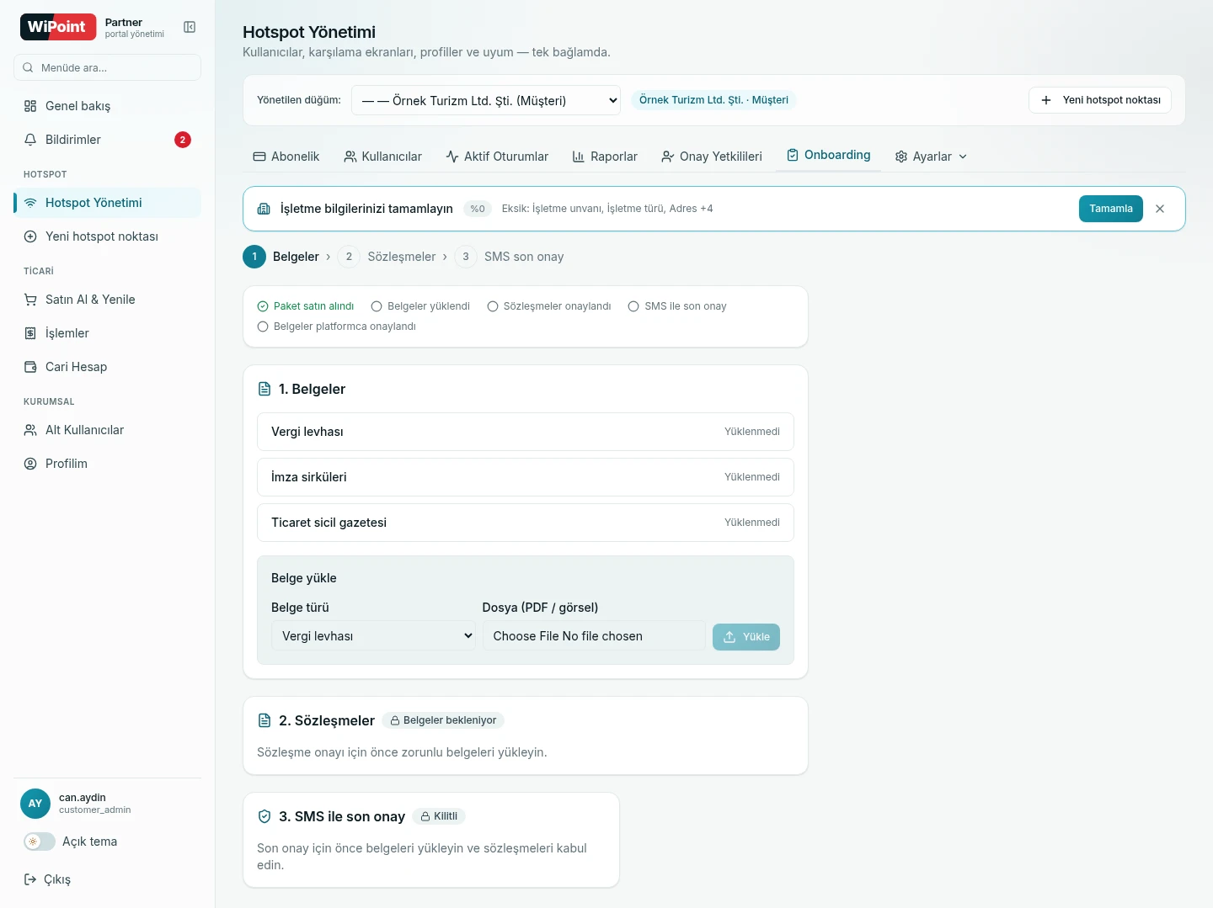The height and width of the screenshot is (908, 1213).
Task: Click the Çıkış logout icon
Action: (30, 879)
